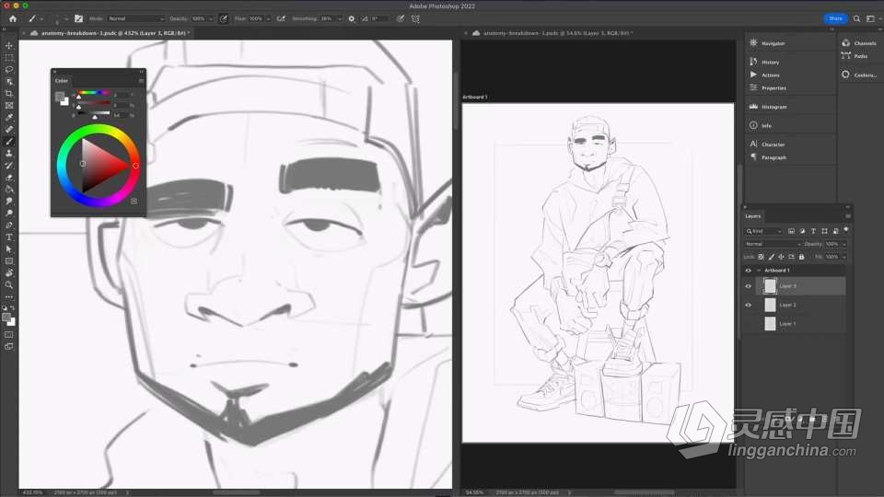Open Color panel flyout menu
The image size is (884, 497).
click(141, 81)
